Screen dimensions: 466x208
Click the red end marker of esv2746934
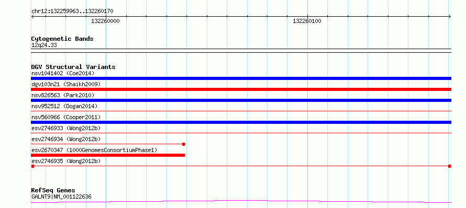click(x=183, y=144)
